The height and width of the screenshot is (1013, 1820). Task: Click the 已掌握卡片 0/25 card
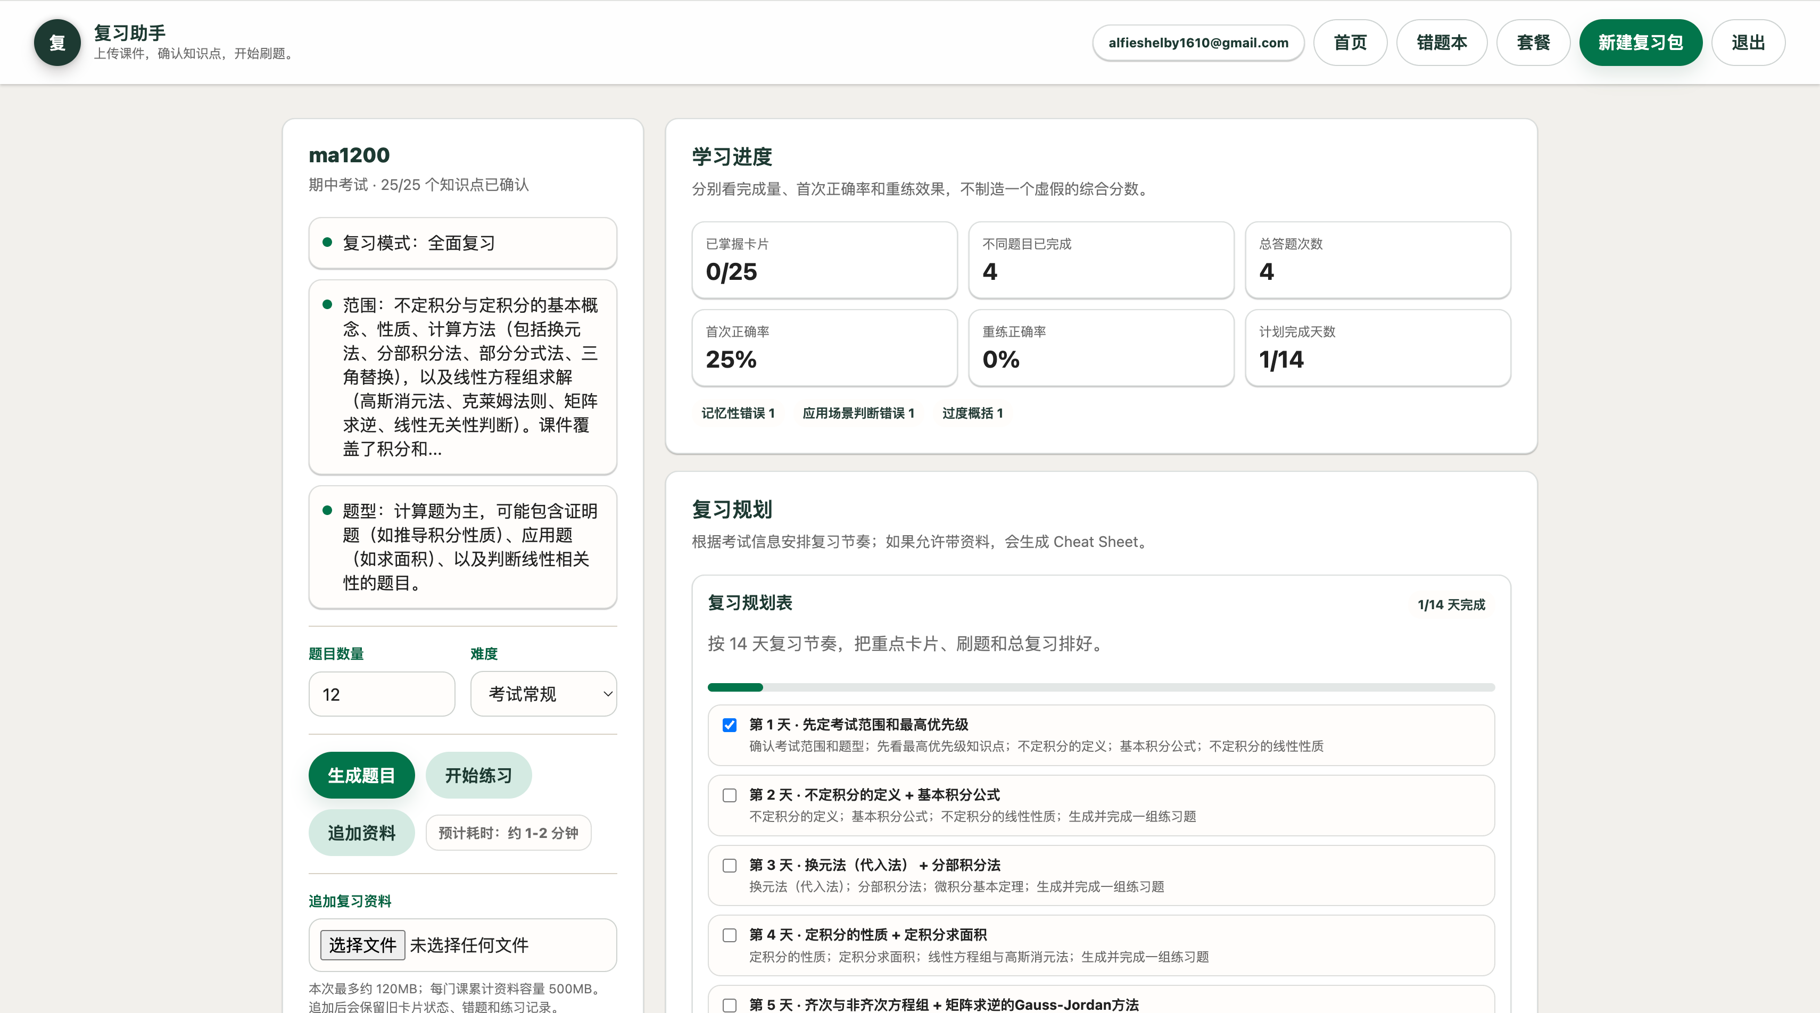click(x=824, y=260)
